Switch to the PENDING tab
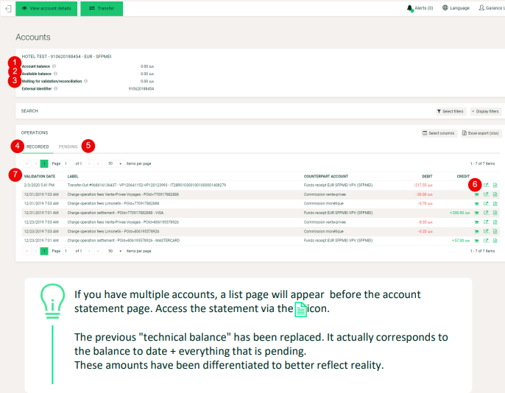 pyautogui.click(x=68, y=146)
